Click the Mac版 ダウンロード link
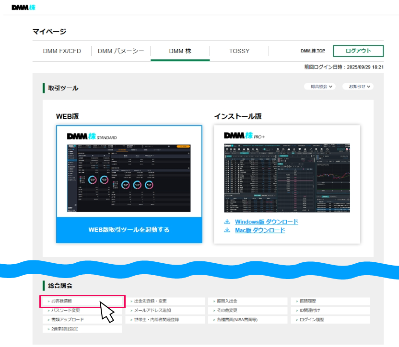 [x=259, y=230]
